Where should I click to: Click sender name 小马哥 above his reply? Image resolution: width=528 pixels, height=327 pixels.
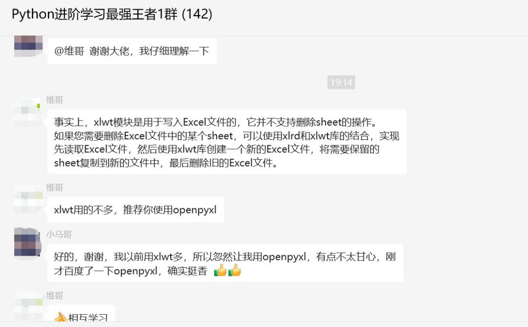coord(59,235)
